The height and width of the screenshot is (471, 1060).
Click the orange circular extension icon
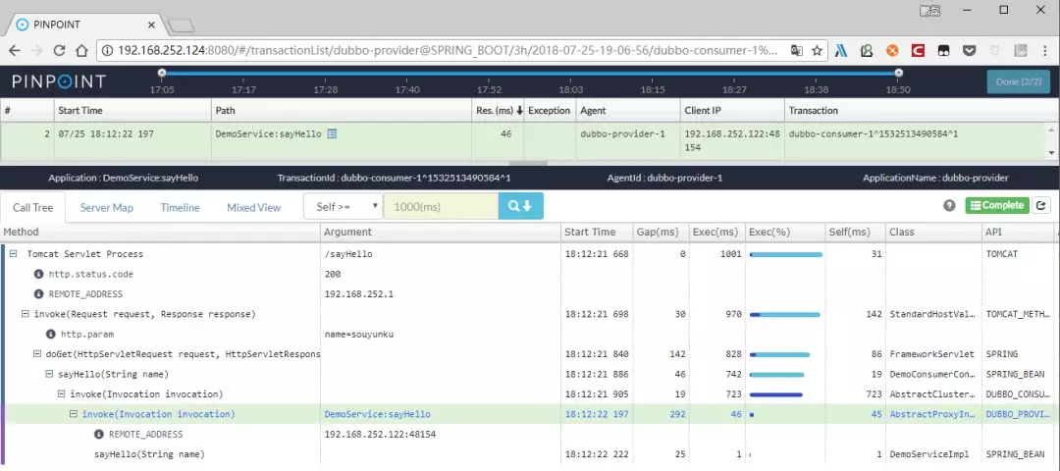(892, 51)
